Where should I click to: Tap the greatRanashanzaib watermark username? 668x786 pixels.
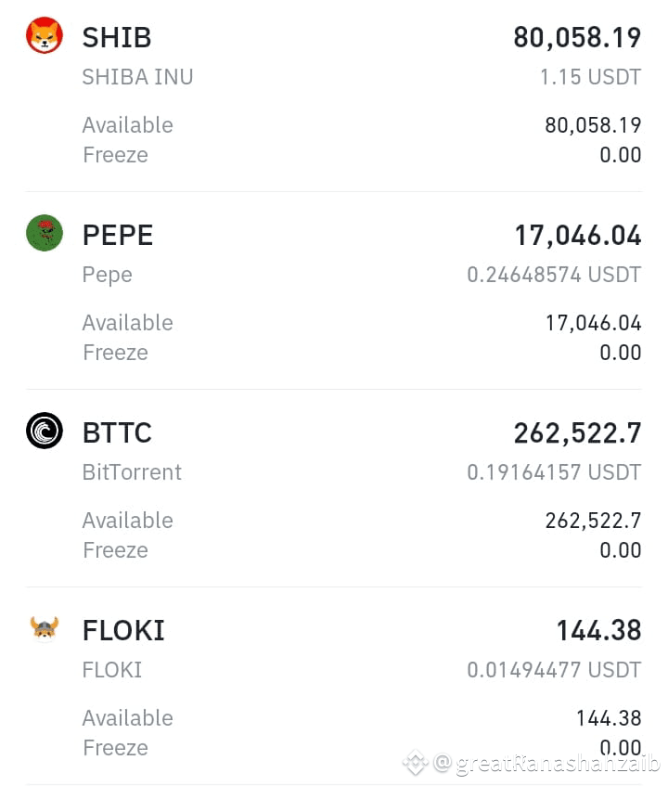[x=547, y=763]
